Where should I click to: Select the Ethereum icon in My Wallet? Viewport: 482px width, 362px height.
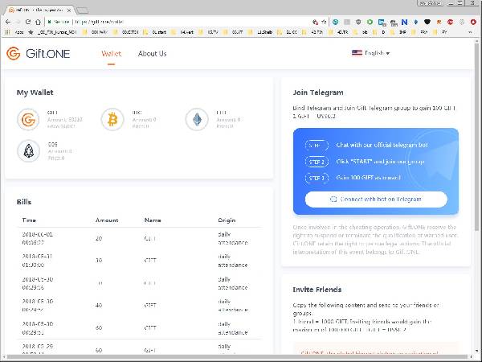pos(197,119)
